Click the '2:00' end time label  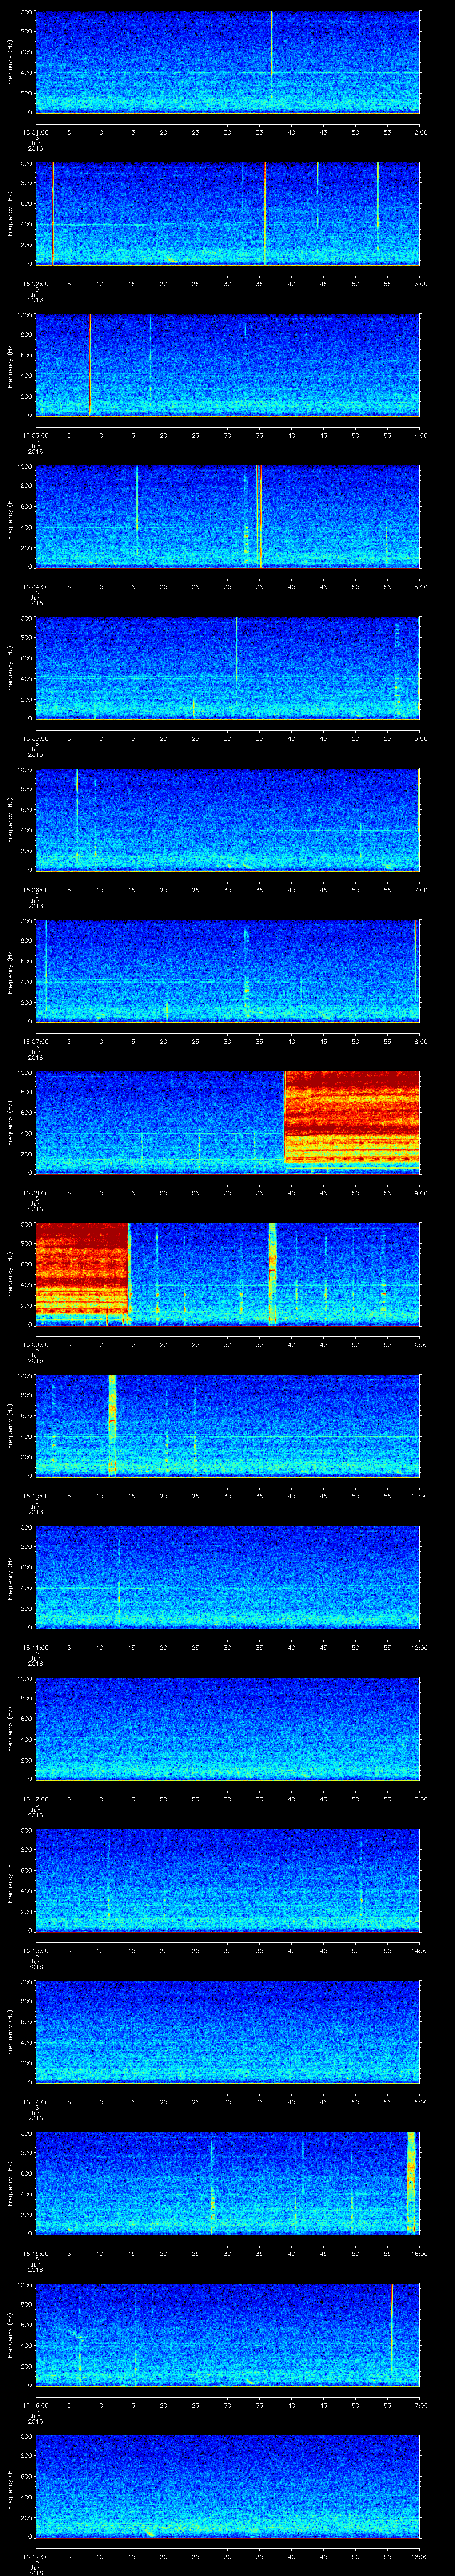click(x=420, y=131)
